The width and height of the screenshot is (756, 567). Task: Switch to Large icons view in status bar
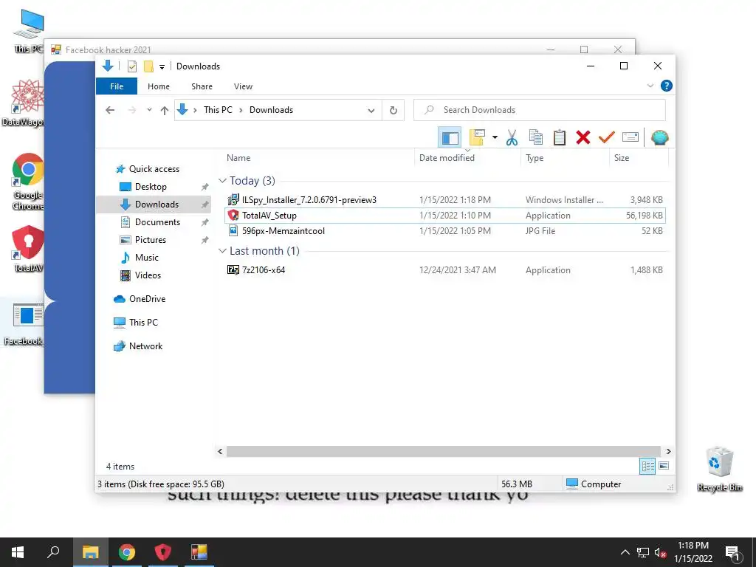[x=664, y=466]
